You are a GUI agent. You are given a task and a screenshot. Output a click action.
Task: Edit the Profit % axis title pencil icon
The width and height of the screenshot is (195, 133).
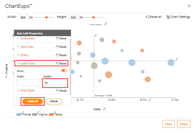click(6, 76)
